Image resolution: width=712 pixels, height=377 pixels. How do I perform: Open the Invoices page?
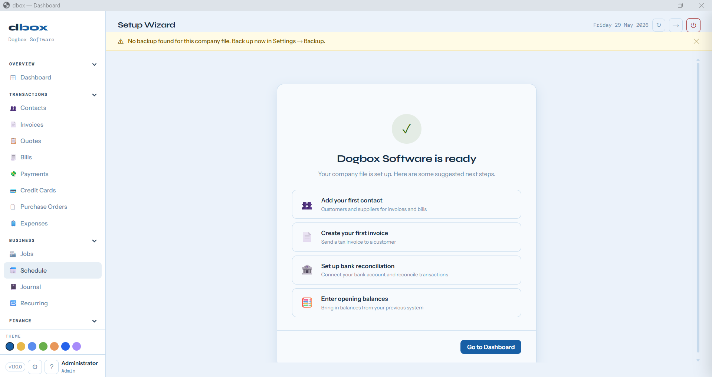coord(53,125)
